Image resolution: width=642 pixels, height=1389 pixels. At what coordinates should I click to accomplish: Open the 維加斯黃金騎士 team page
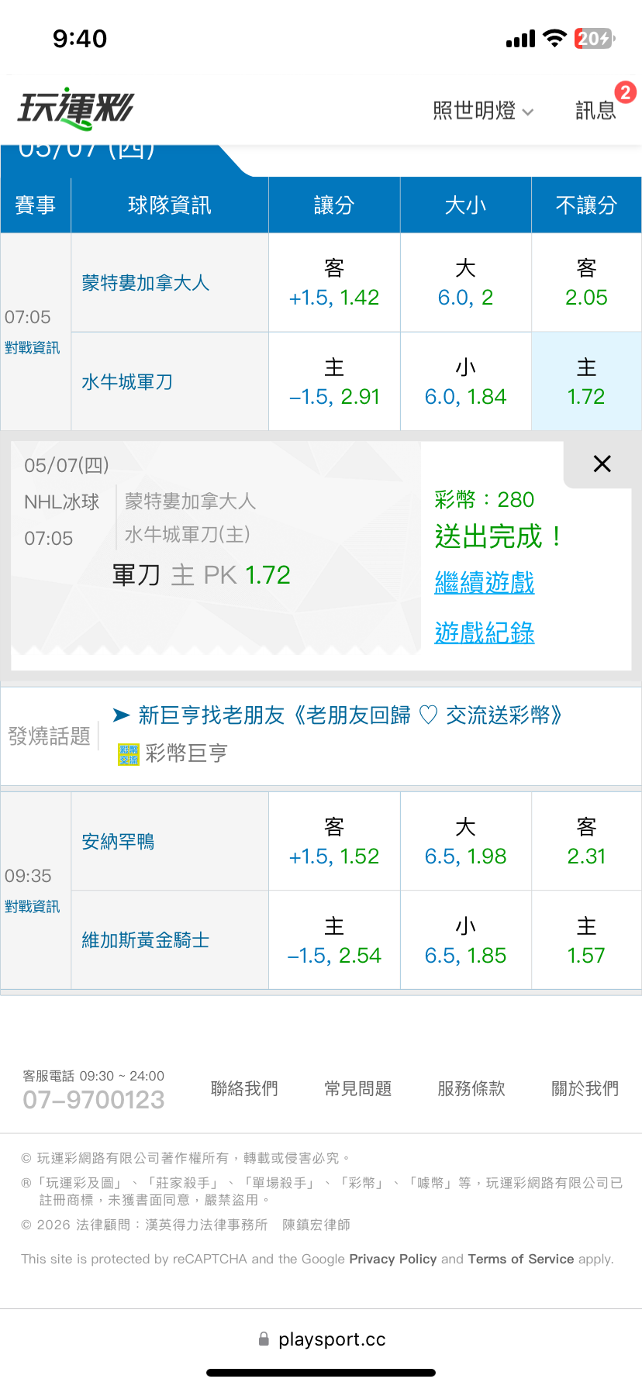tap(146, 940)
